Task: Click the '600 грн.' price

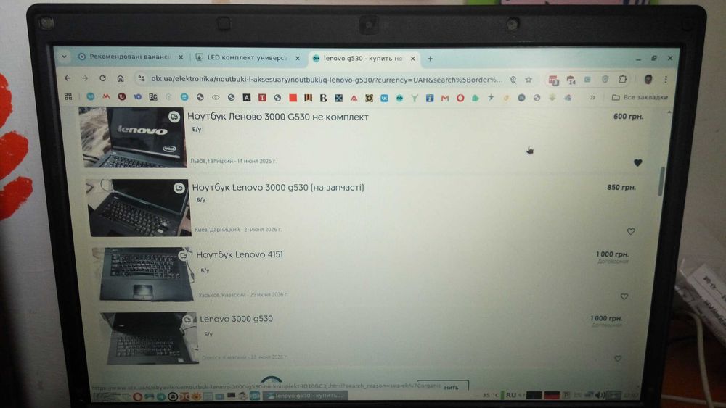Action: point(628,117)
